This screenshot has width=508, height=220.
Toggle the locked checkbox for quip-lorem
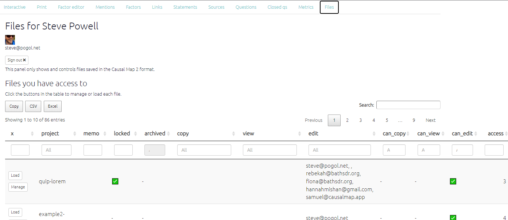[x=115, y=181]
